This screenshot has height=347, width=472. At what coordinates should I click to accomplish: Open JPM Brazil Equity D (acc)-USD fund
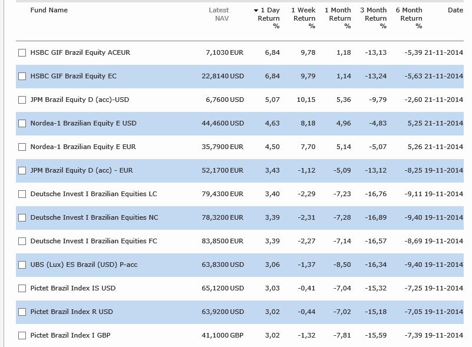pos(80,100)
